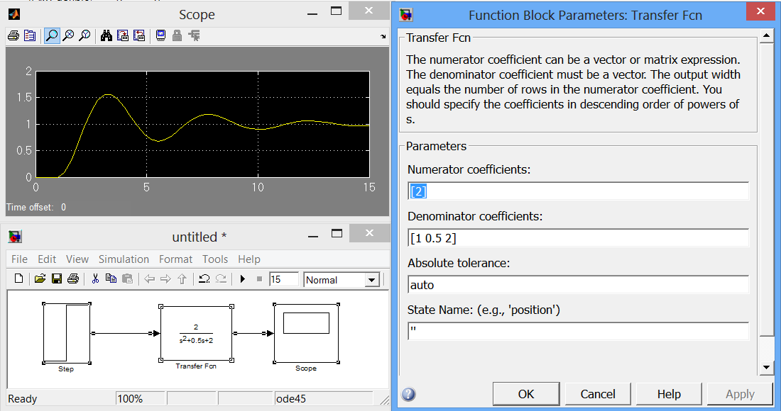Open the File menu
This screenshot has height=411, width=781.
tap(19, 259)
